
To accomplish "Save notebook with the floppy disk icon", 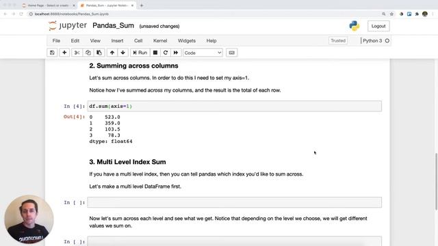I will (52, 53).
